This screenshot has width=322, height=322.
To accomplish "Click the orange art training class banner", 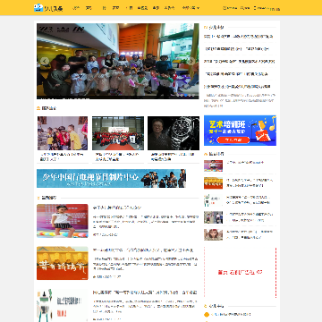I will tap(240, 131).
